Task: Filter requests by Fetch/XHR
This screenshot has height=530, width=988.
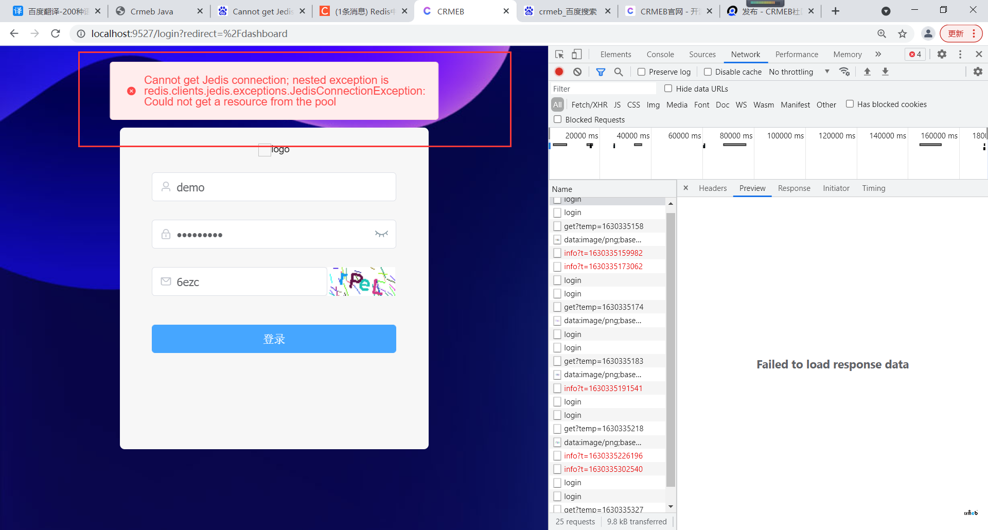Action: (589, 104)
